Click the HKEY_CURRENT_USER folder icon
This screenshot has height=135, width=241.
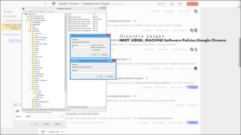pyautogui.click(x=28, y=18)
